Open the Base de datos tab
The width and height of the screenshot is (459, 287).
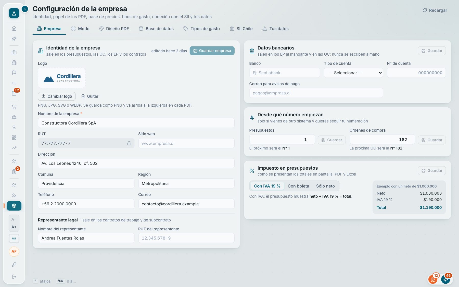pyautogui.click(x=156, y=29)
